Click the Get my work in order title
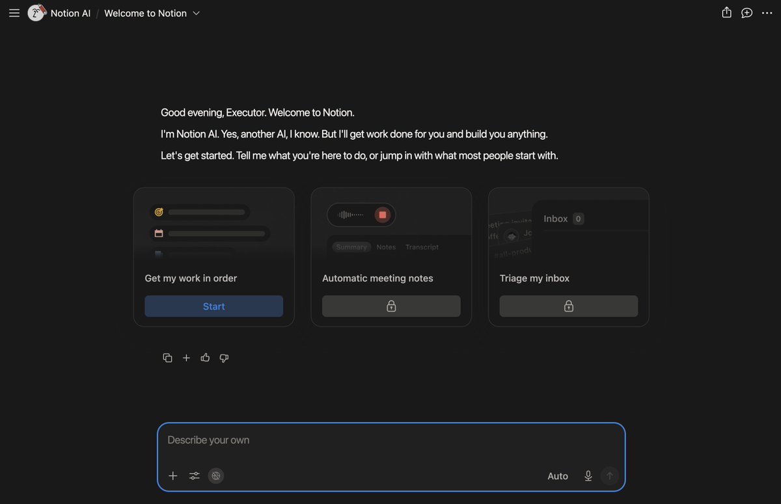This screenshot has width=781, height=504. coord(191,278)
